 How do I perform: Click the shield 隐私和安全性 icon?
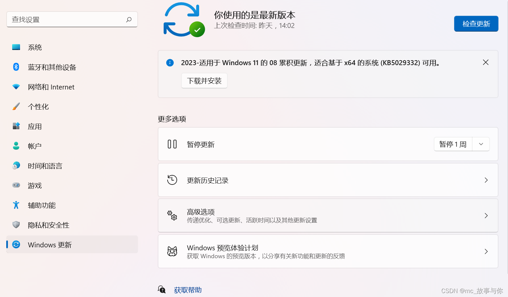tap(16, 225)
